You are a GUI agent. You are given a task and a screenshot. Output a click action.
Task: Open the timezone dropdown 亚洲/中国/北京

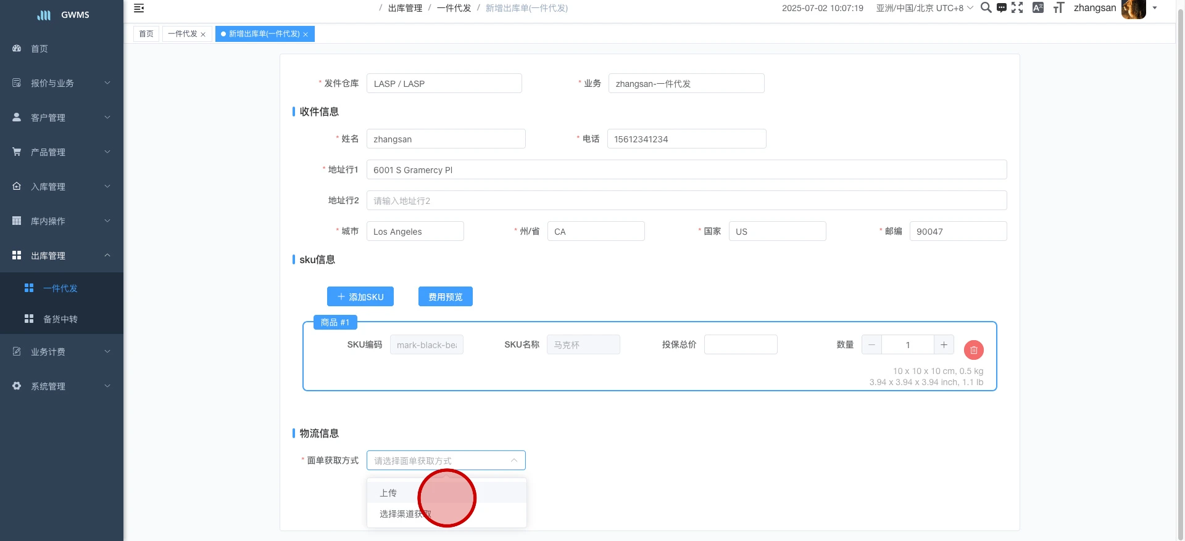[x=924, y=8]
